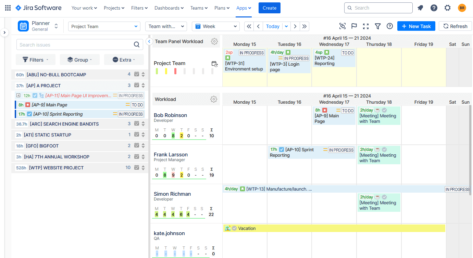Open planner help circle icon
Image resolution: width=473 pixels, height=258 pixels.
390,26
